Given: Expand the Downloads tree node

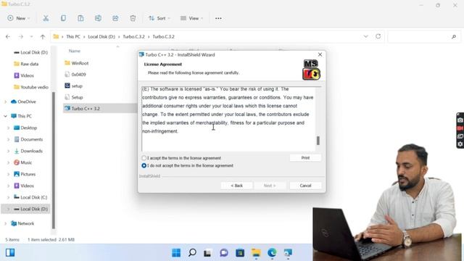Looking at the screenshot, I should point(8,151).
